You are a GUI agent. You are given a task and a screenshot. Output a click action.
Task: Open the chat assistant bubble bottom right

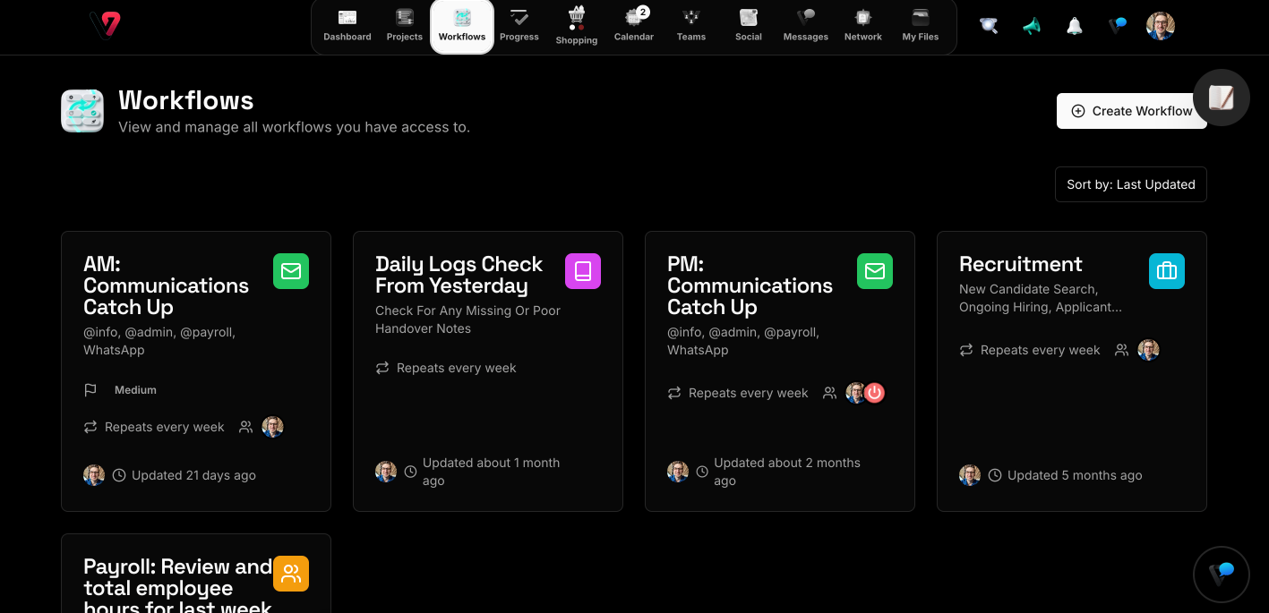click(x=1221, y=574)
